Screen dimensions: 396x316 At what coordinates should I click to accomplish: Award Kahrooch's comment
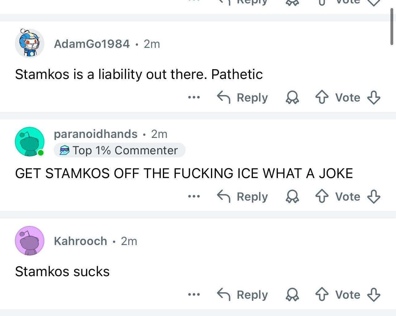(292, 295)
